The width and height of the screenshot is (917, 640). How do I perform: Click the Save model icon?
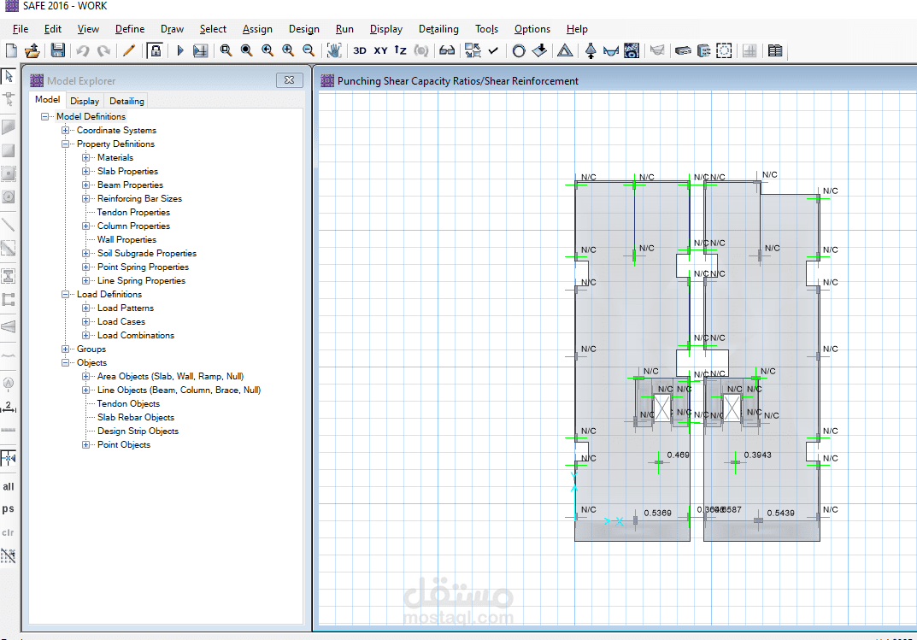coord(58,51)
